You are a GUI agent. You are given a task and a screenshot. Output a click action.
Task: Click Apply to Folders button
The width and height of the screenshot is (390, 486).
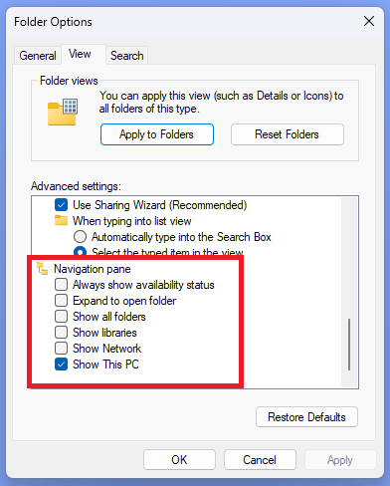157,134
